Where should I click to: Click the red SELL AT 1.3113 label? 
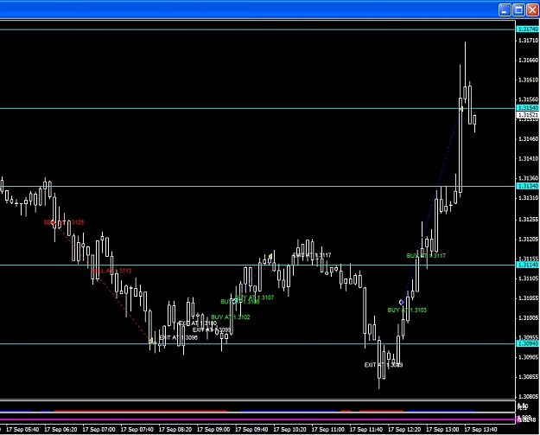[111, 271]
